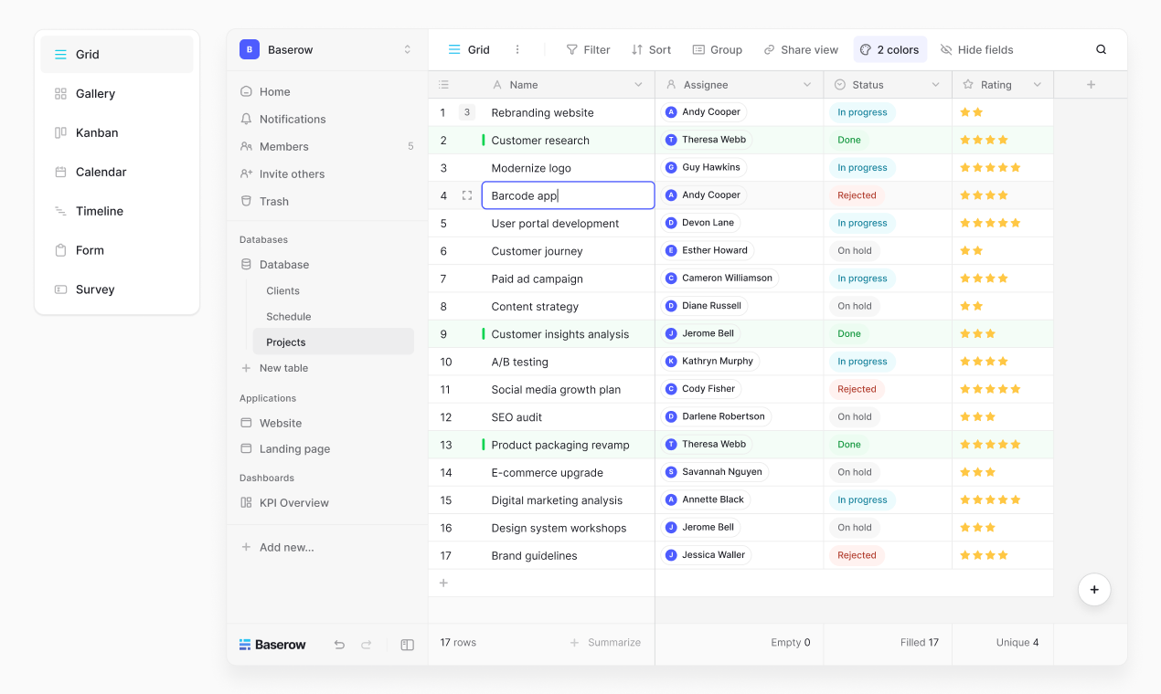
Task: Click the search magnifier icon
Action: [1101, 49]
